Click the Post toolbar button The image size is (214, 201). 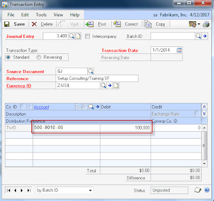[96, 24]
